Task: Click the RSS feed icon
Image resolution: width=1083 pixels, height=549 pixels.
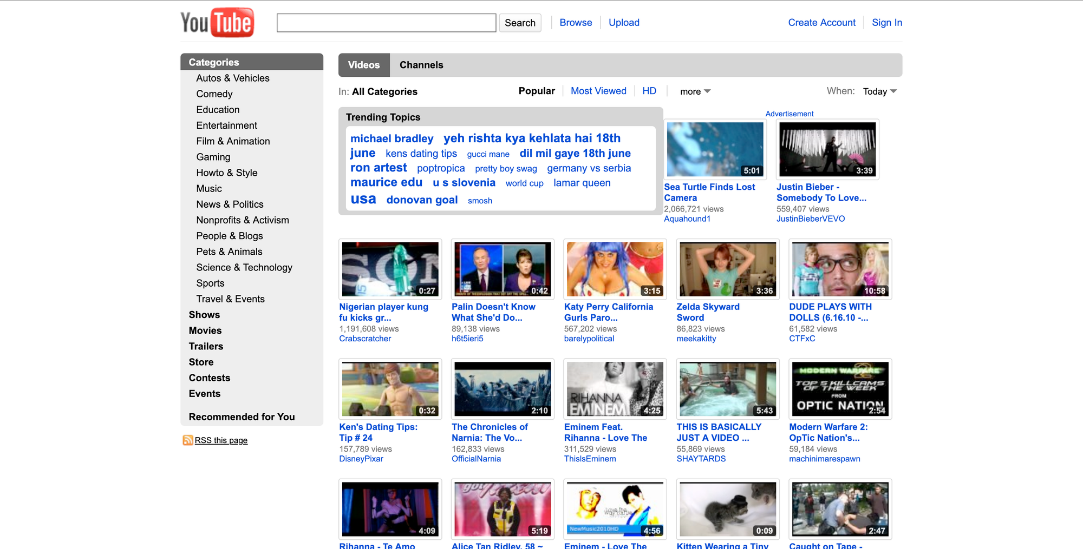Action: click(187, 440)
